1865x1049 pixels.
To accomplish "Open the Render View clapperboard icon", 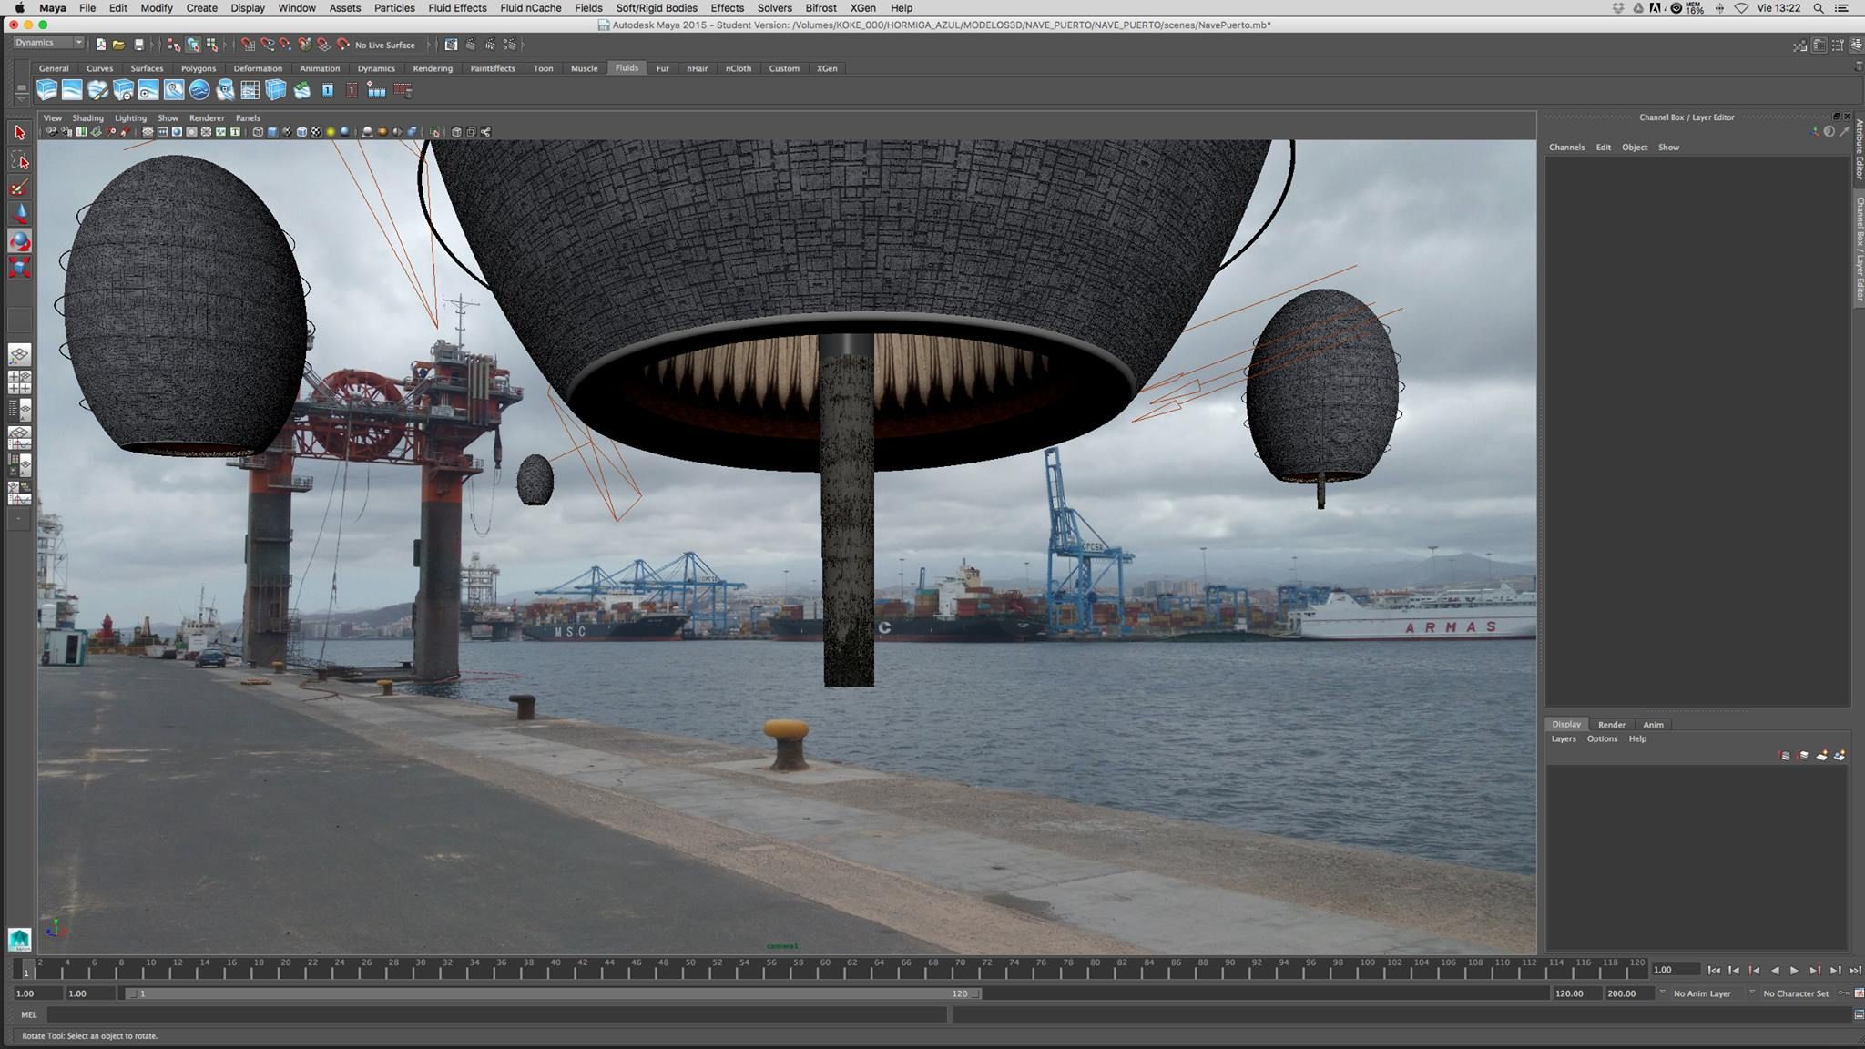I will pos(451,45).
